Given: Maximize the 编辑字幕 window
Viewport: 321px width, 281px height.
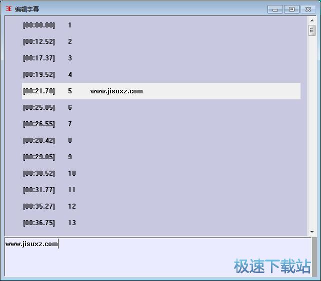Looking at the screenshot, I should (x=291, y=9).
